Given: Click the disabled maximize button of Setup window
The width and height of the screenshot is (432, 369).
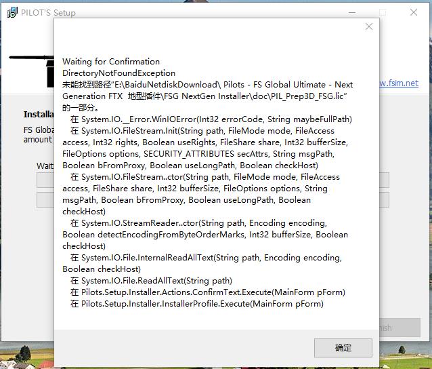Looking at the screenshot, I should [x=383, y=12].
